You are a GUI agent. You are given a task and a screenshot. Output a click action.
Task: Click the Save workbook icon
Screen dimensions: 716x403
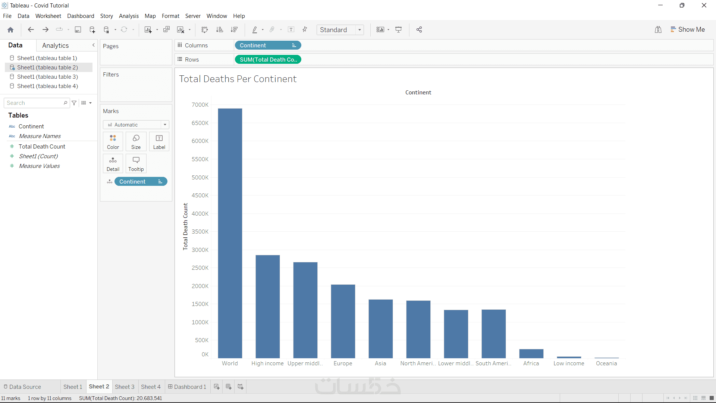(x=78, y=30)
